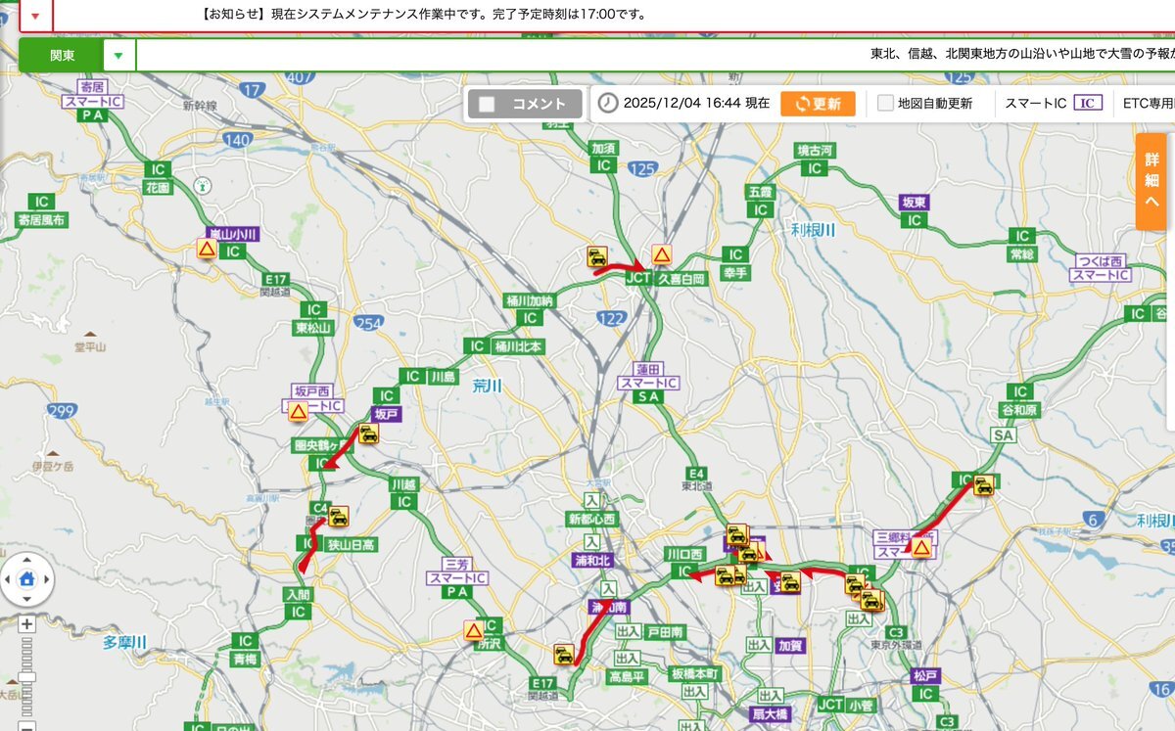
Task: Click the purple 加賀 label
Action: [789, 646]
